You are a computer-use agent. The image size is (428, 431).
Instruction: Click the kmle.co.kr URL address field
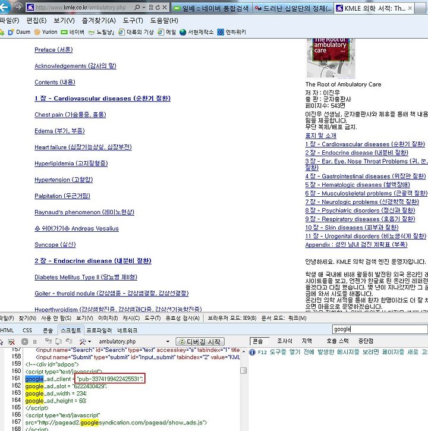[x=81, y=8]
